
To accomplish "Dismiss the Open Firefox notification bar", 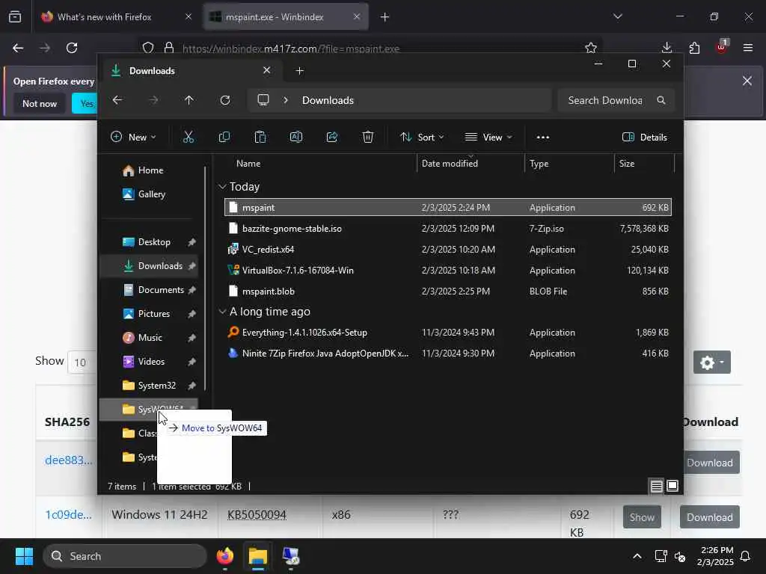I will click(747, 81).
